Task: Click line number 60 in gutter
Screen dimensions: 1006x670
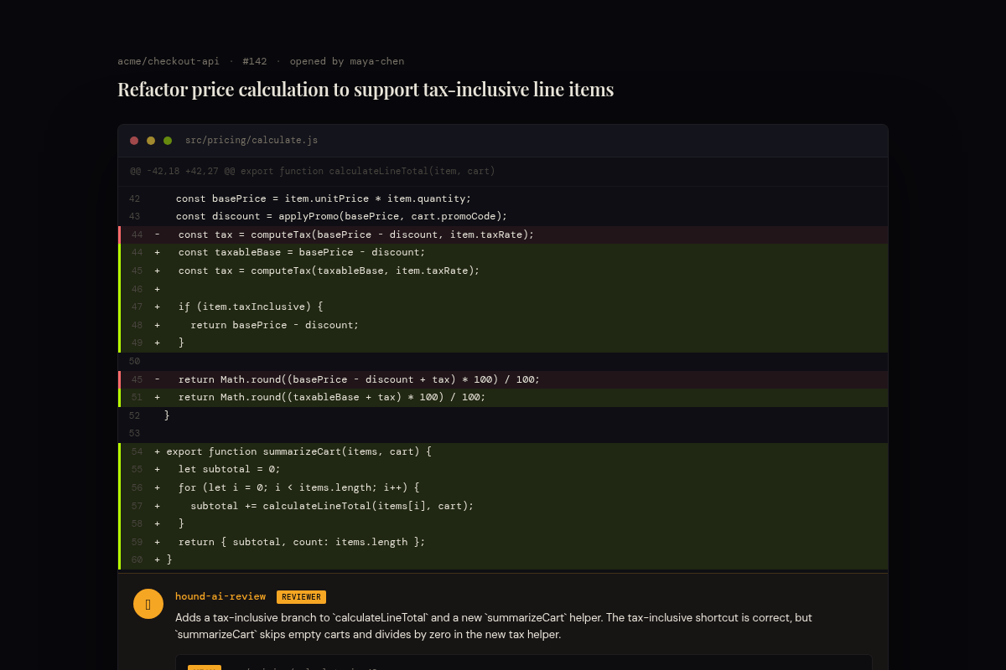Action: [x=137, y=559]
